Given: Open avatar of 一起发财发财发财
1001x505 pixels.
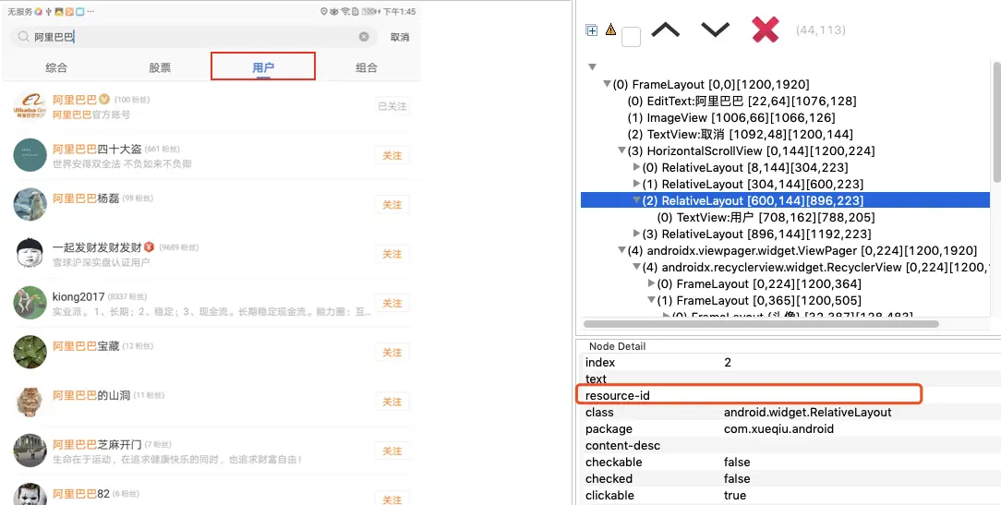Looking at the screenshot, I should 30,254.
